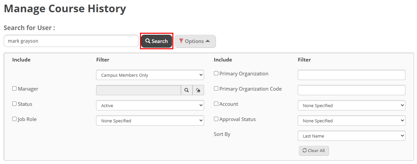417x164 pixels.
Task: Click the Manage Course History heading
Action: [65, 9]
